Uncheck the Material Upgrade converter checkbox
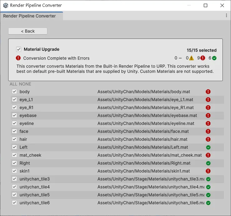 pyautogui.click(x=19, y=49)
